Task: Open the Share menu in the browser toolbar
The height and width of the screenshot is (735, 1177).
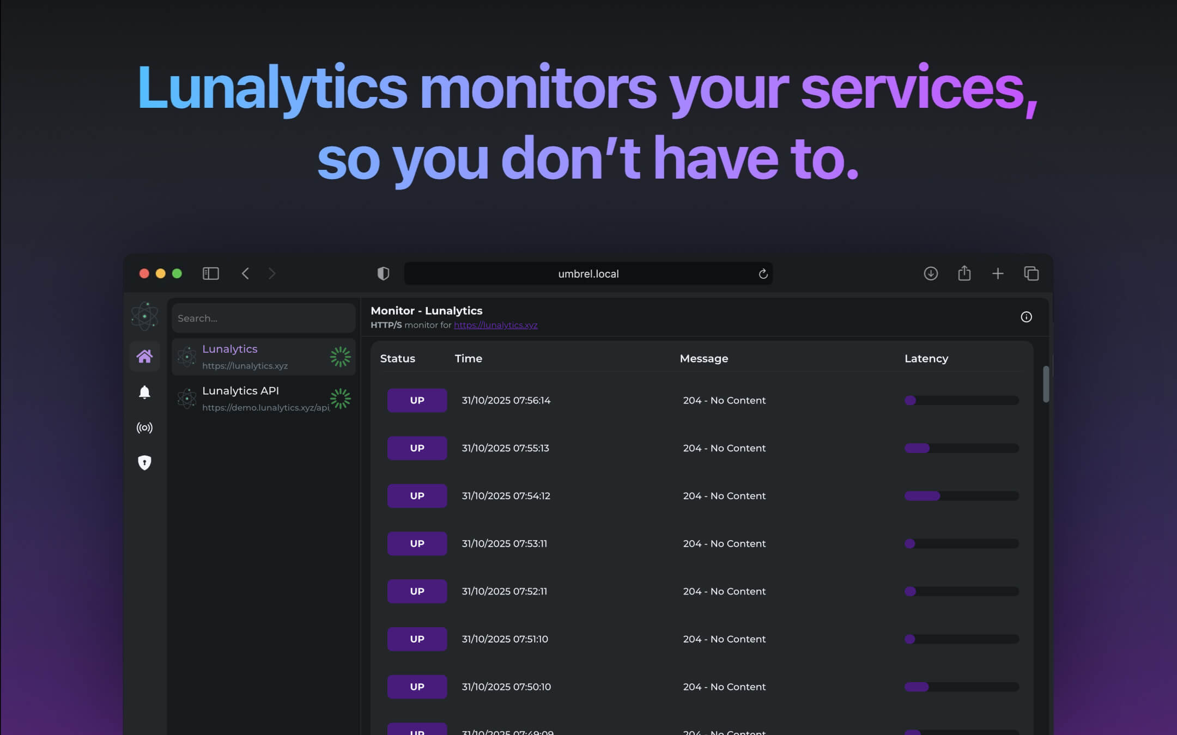Action: click(964, 273)
